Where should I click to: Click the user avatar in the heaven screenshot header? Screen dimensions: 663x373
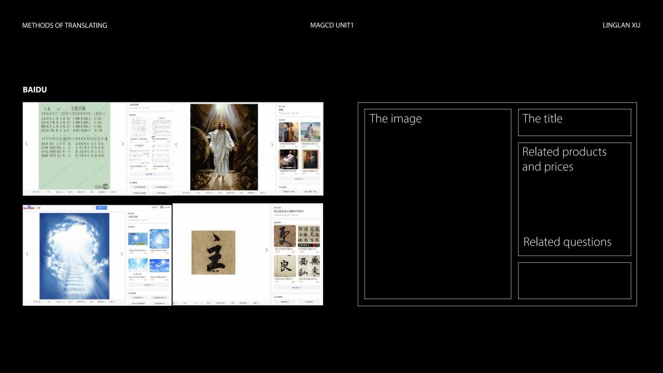click(x=162, y=207)
